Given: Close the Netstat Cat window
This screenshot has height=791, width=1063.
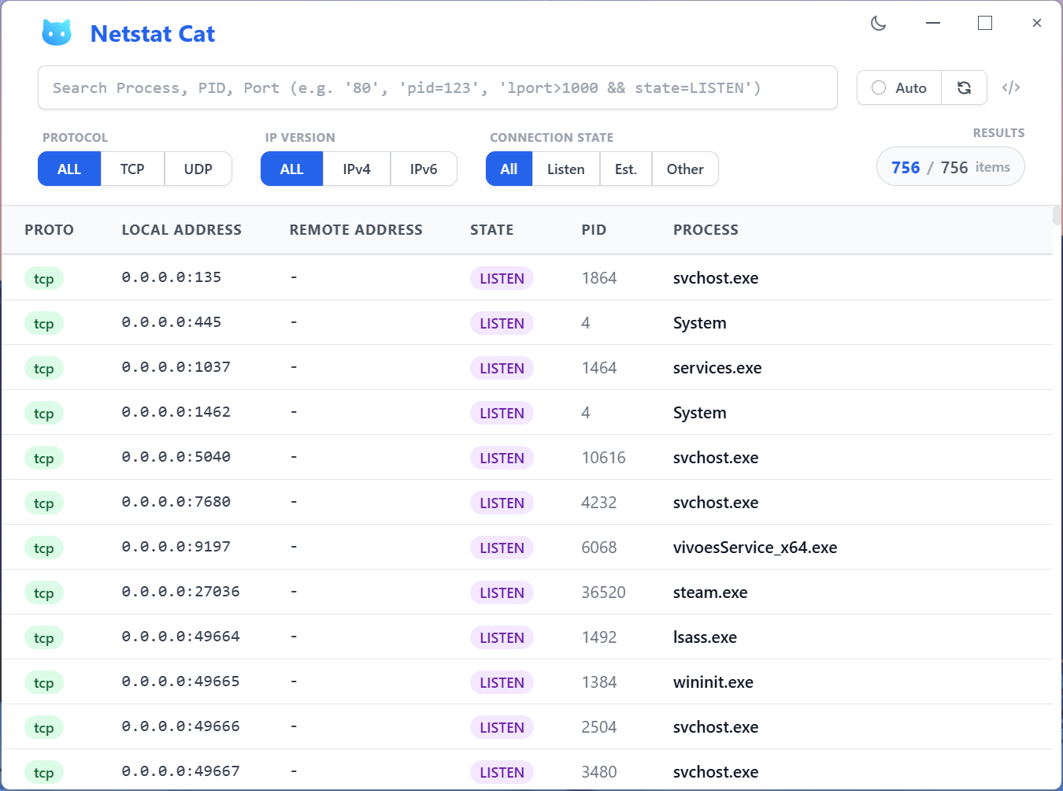Looking at the screenshot, I should point(1036,24).
